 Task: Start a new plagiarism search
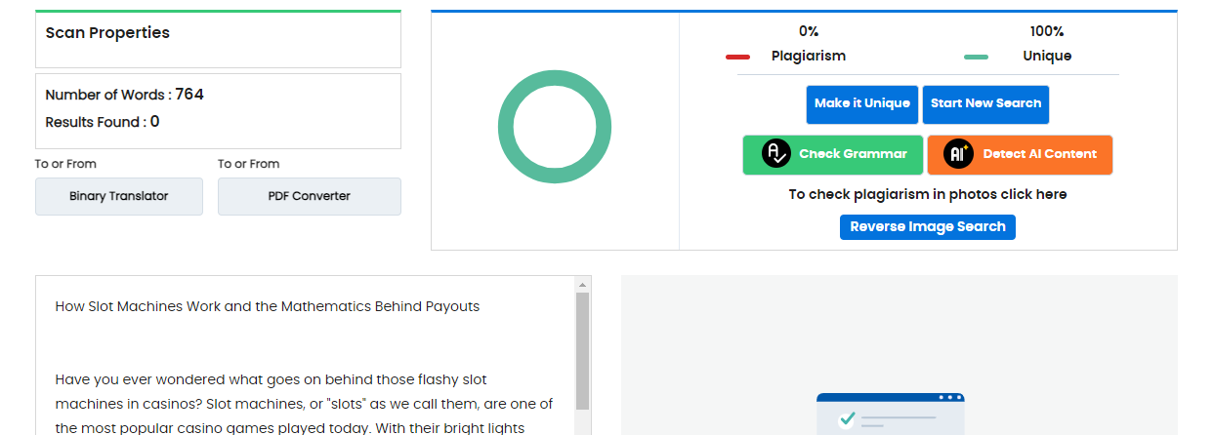[x=985, y=103]
